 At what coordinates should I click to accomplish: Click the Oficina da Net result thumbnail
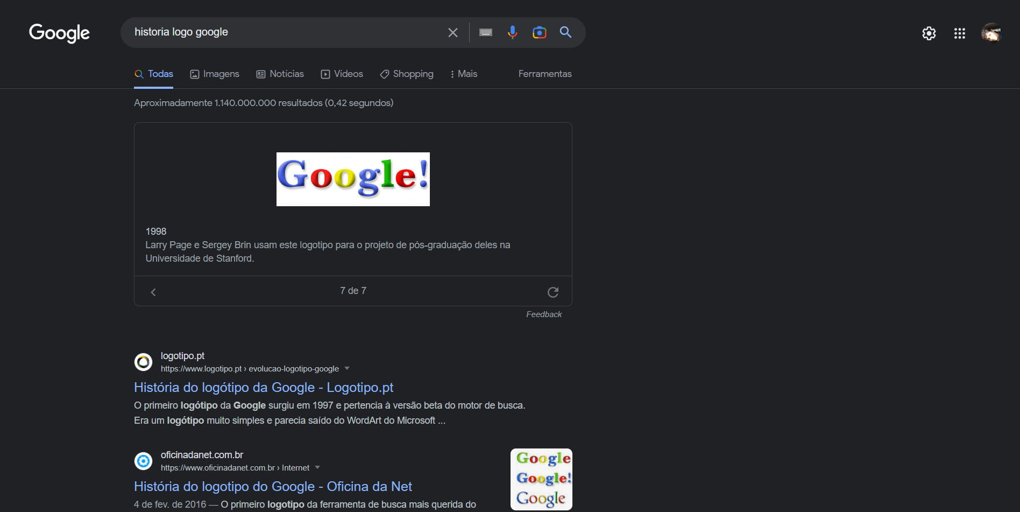tap(541, 479)
